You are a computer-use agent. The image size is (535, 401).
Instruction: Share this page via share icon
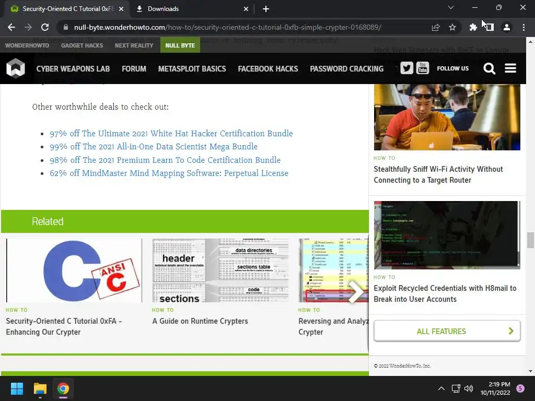(x=436, y=27)
